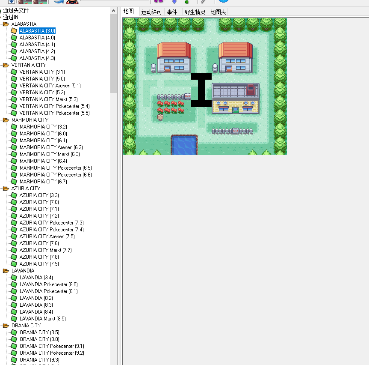
Task: Click the map icon for VERTANIA CITY Arenen (5.1)
Action: tap(14, 85)
